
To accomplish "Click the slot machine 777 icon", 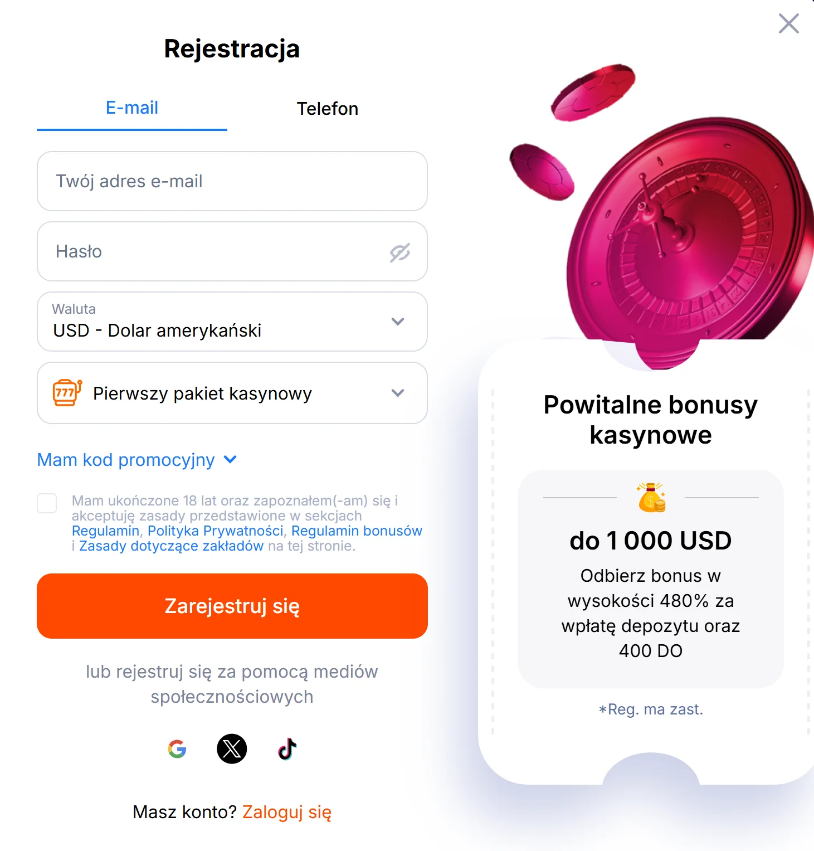I will tap(67, 393).
